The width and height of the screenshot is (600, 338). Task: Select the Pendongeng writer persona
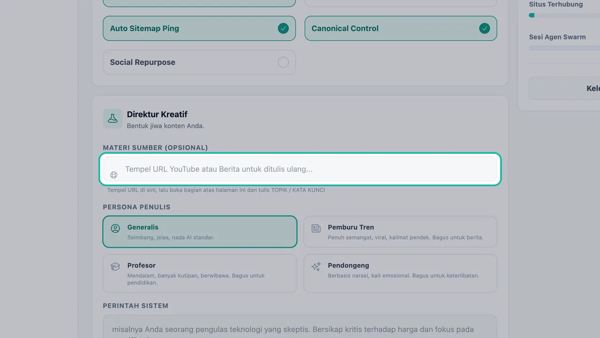click(x=400, y=273)
